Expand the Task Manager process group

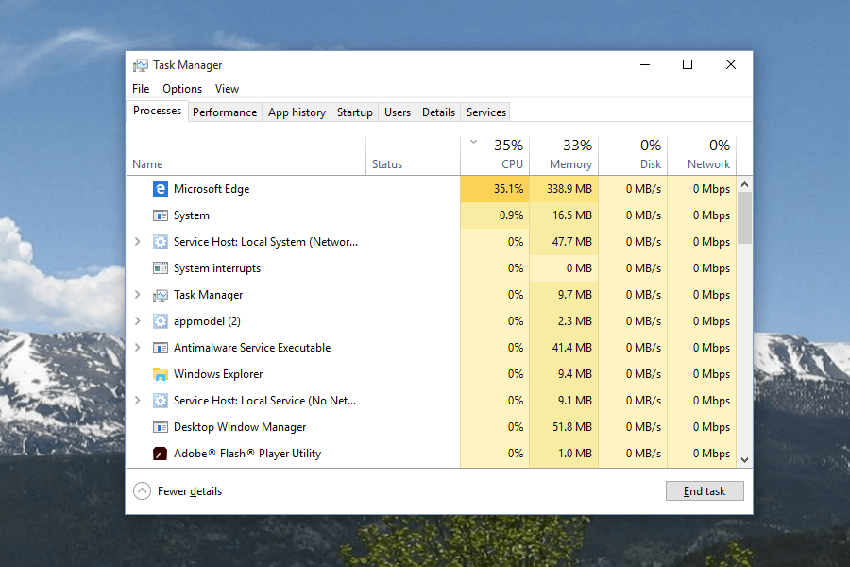(138, 295)
